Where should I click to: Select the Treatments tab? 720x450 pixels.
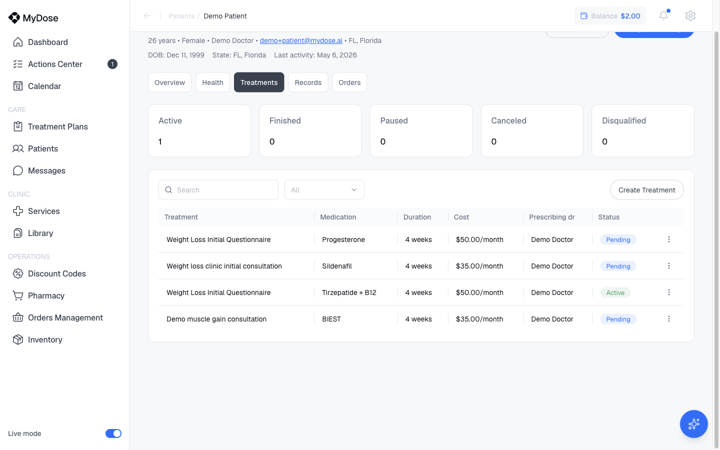(x=259, y=82)
